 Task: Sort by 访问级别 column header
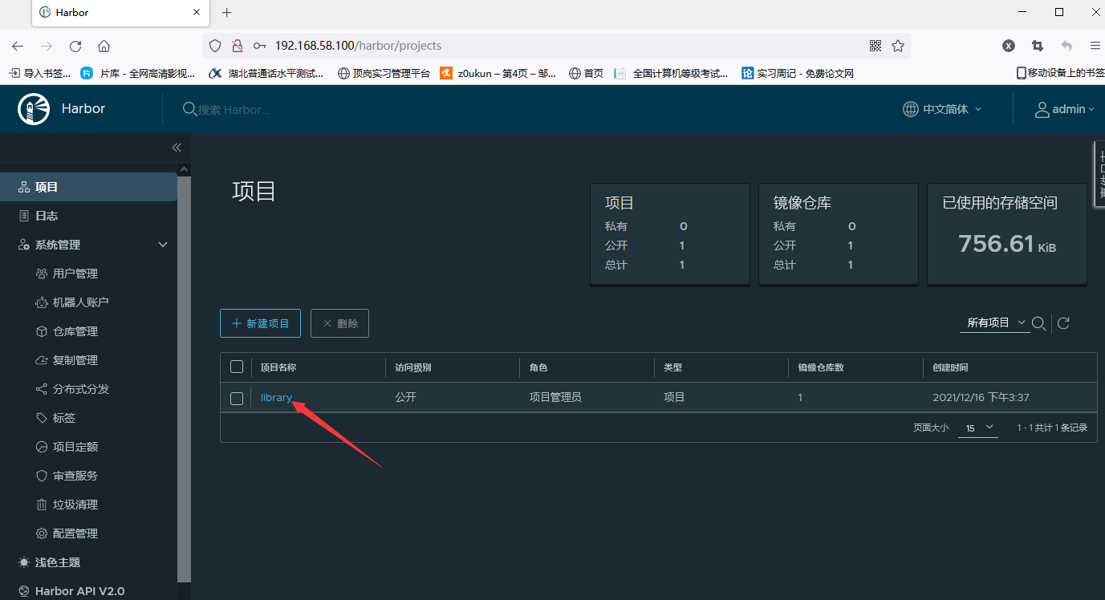pos(413,367)
